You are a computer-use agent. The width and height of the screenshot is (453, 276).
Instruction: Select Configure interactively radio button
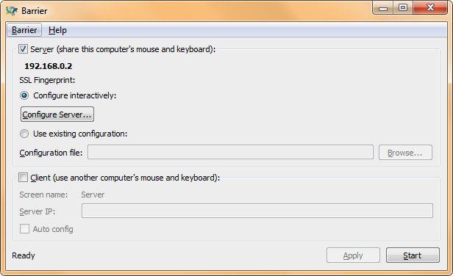point(24,95)
